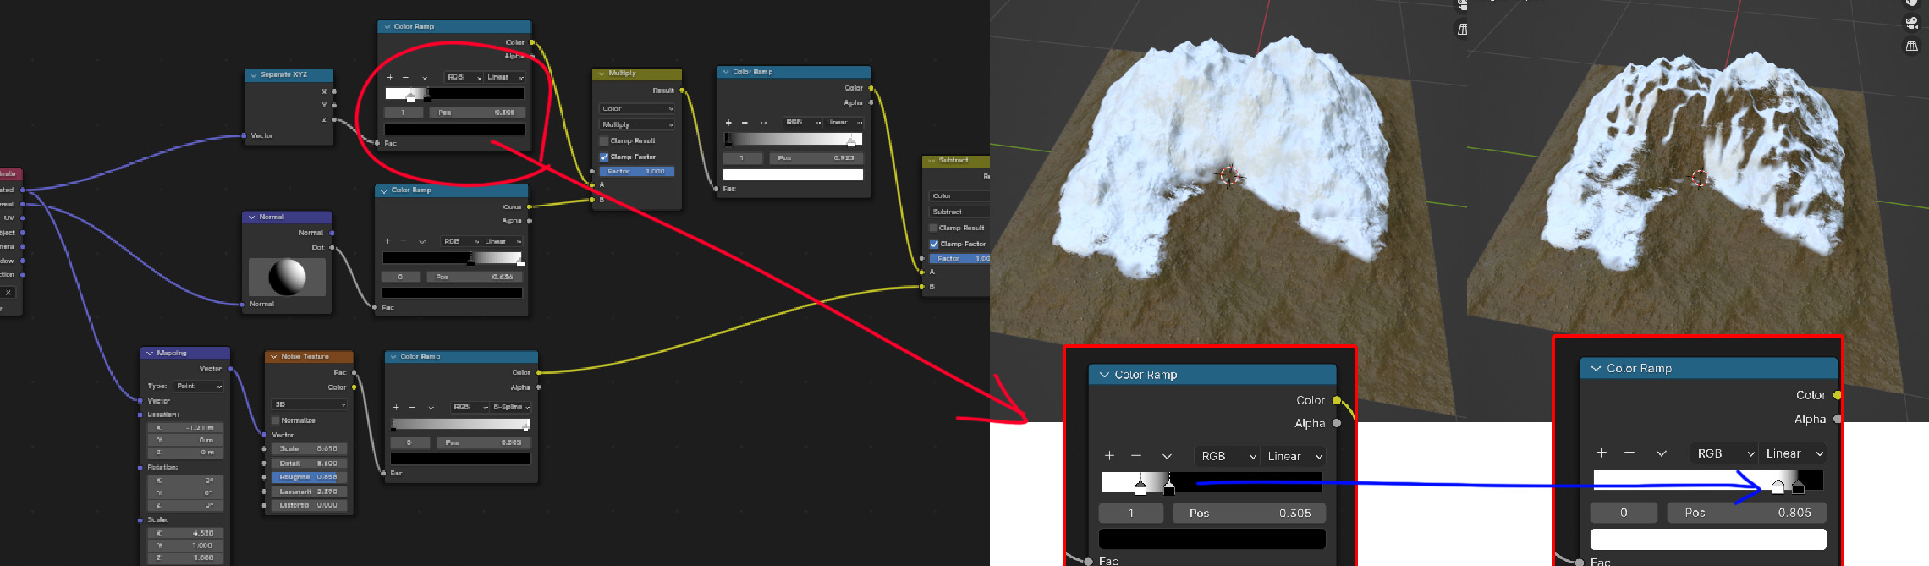Click white color swatch in Pos 0.923 Color Ramp
This screenshot has height=566, width=1929.
[793, 174]
